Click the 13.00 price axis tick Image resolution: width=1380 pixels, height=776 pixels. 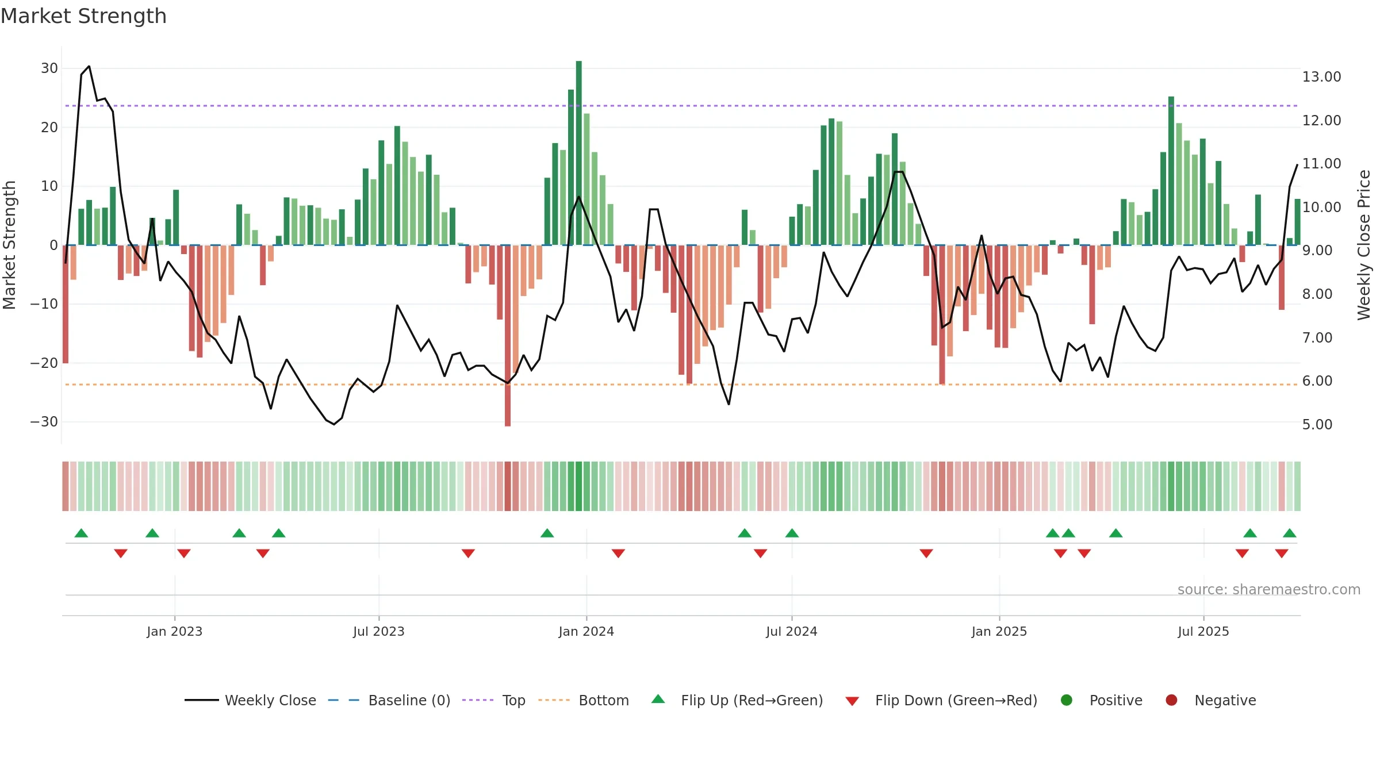pos(1321,77)
